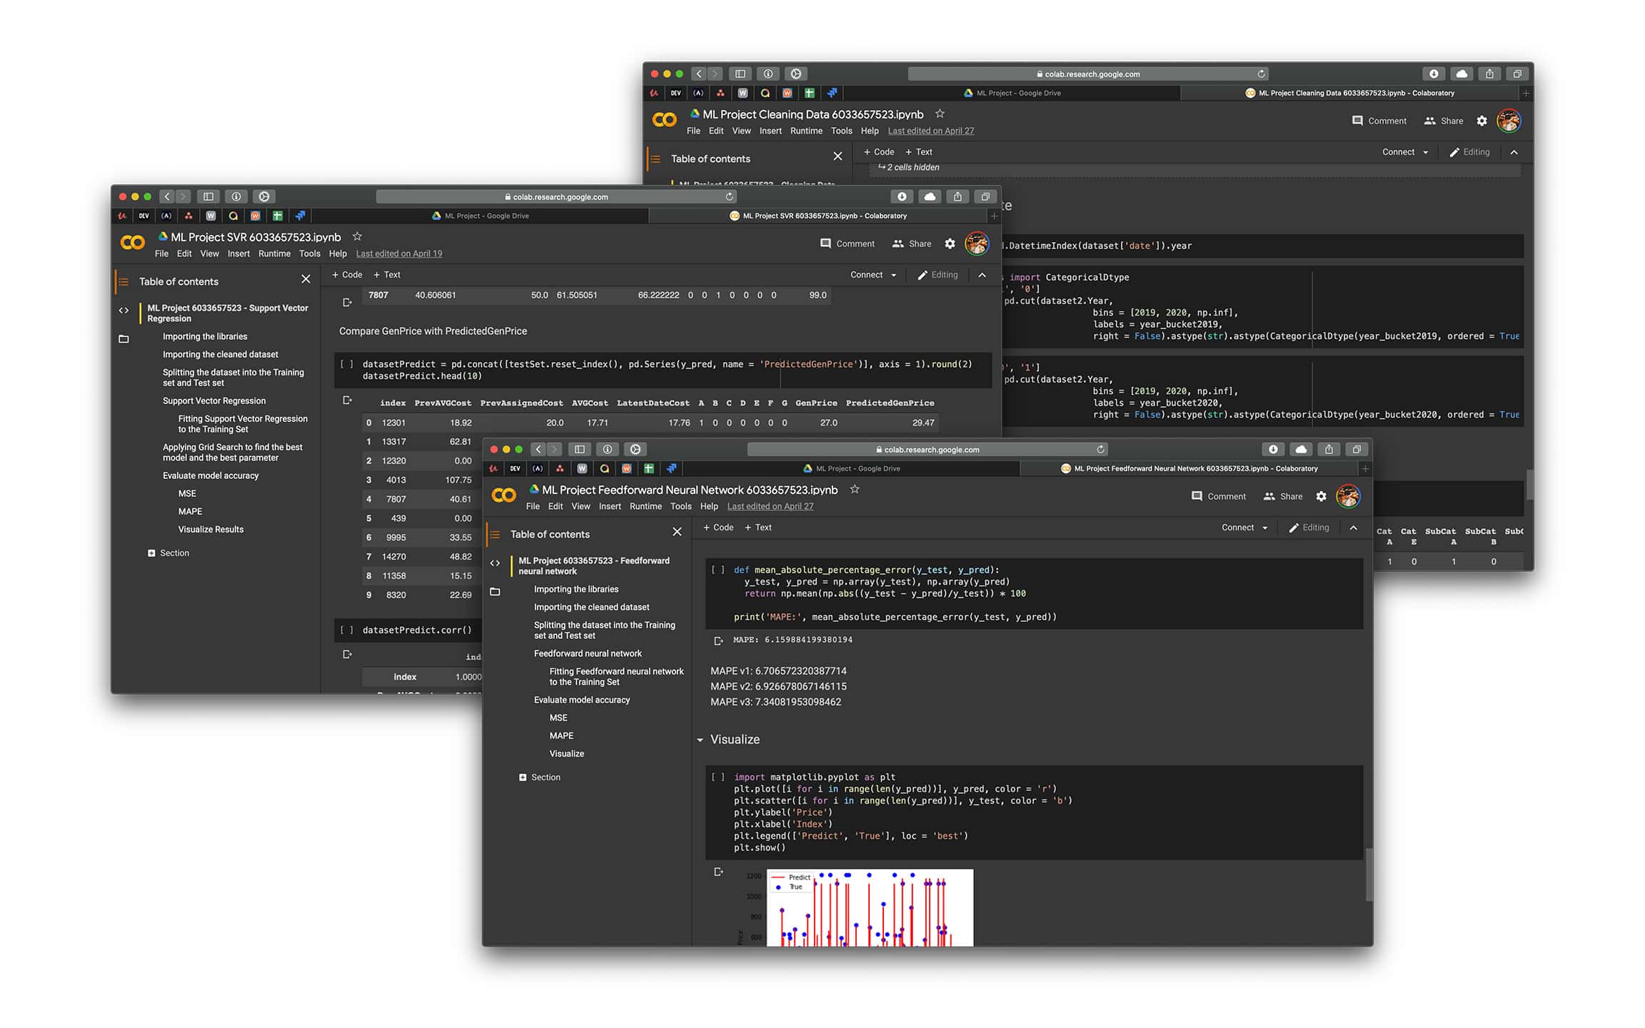Click folder Files icon in SVR sidebar
The width and height of the screenshot is (1645, 1028).
[124, 338]
